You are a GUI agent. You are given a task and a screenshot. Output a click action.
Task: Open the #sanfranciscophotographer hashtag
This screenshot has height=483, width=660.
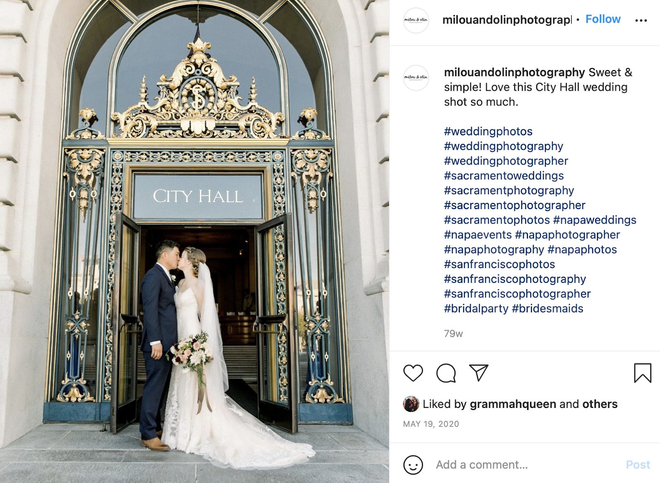point(517,294)
